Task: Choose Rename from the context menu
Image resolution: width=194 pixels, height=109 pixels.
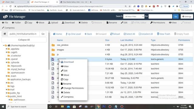Action: pos(66,84)
